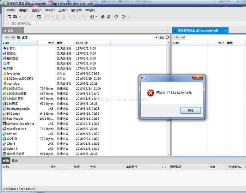Expand the local path dropdown arrow
Image resolution: width=246 pixels, height=193 pixels.
click(x=156, y=38)
